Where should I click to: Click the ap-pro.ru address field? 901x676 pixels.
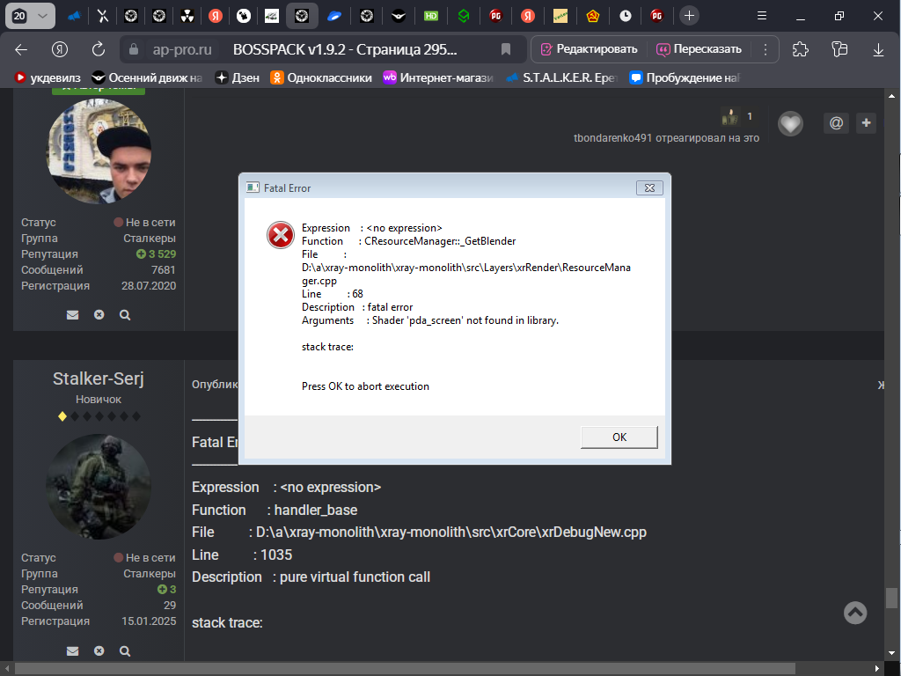click(x=182, y=49)
